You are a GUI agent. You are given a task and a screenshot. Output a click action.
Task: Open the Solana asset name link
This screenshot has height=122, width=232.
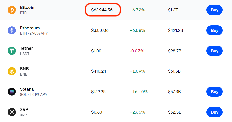(x=27, y=89)
